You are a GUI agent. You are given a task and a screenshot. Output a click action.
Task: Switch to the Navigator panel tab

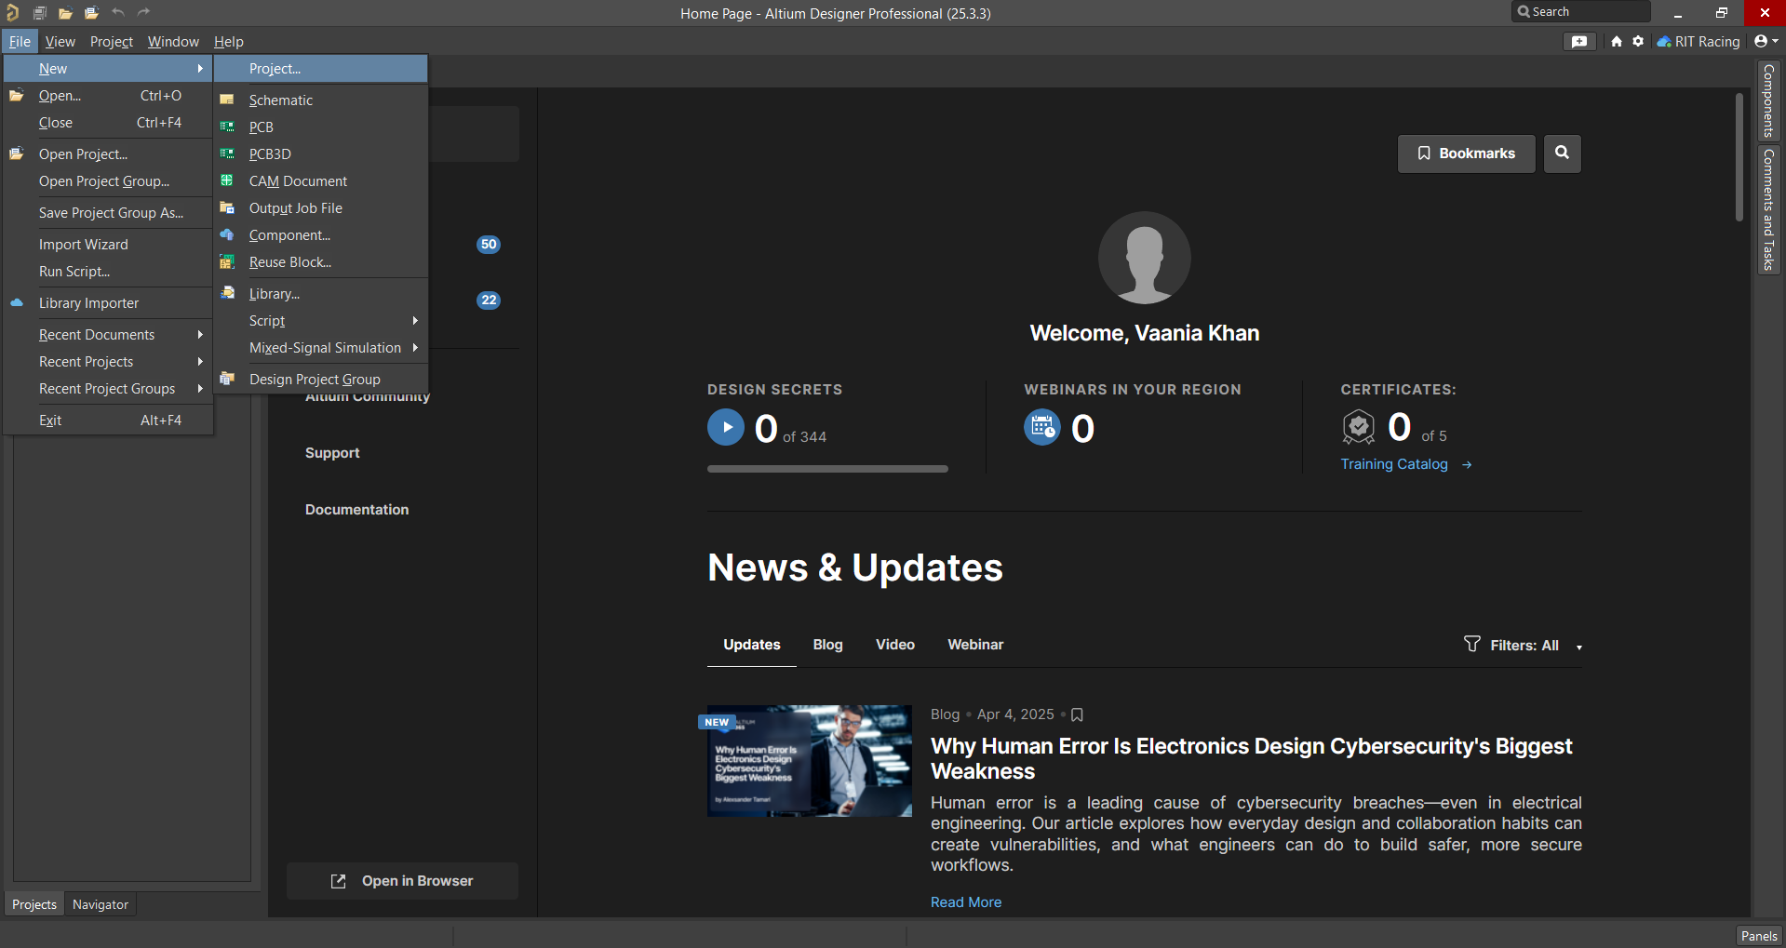point(101,904)
